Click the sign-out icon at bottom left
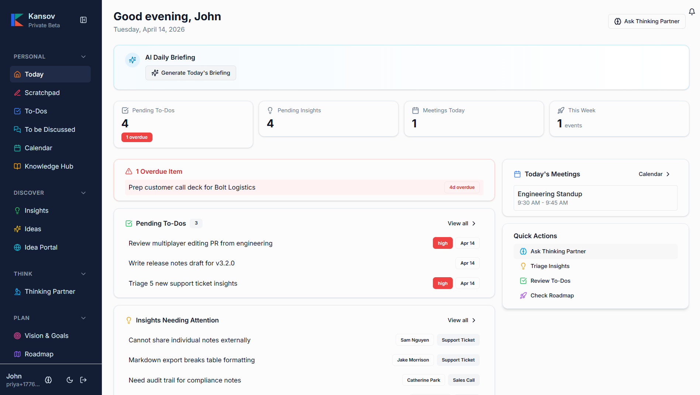The image size is (700, 395). point(83,380)
